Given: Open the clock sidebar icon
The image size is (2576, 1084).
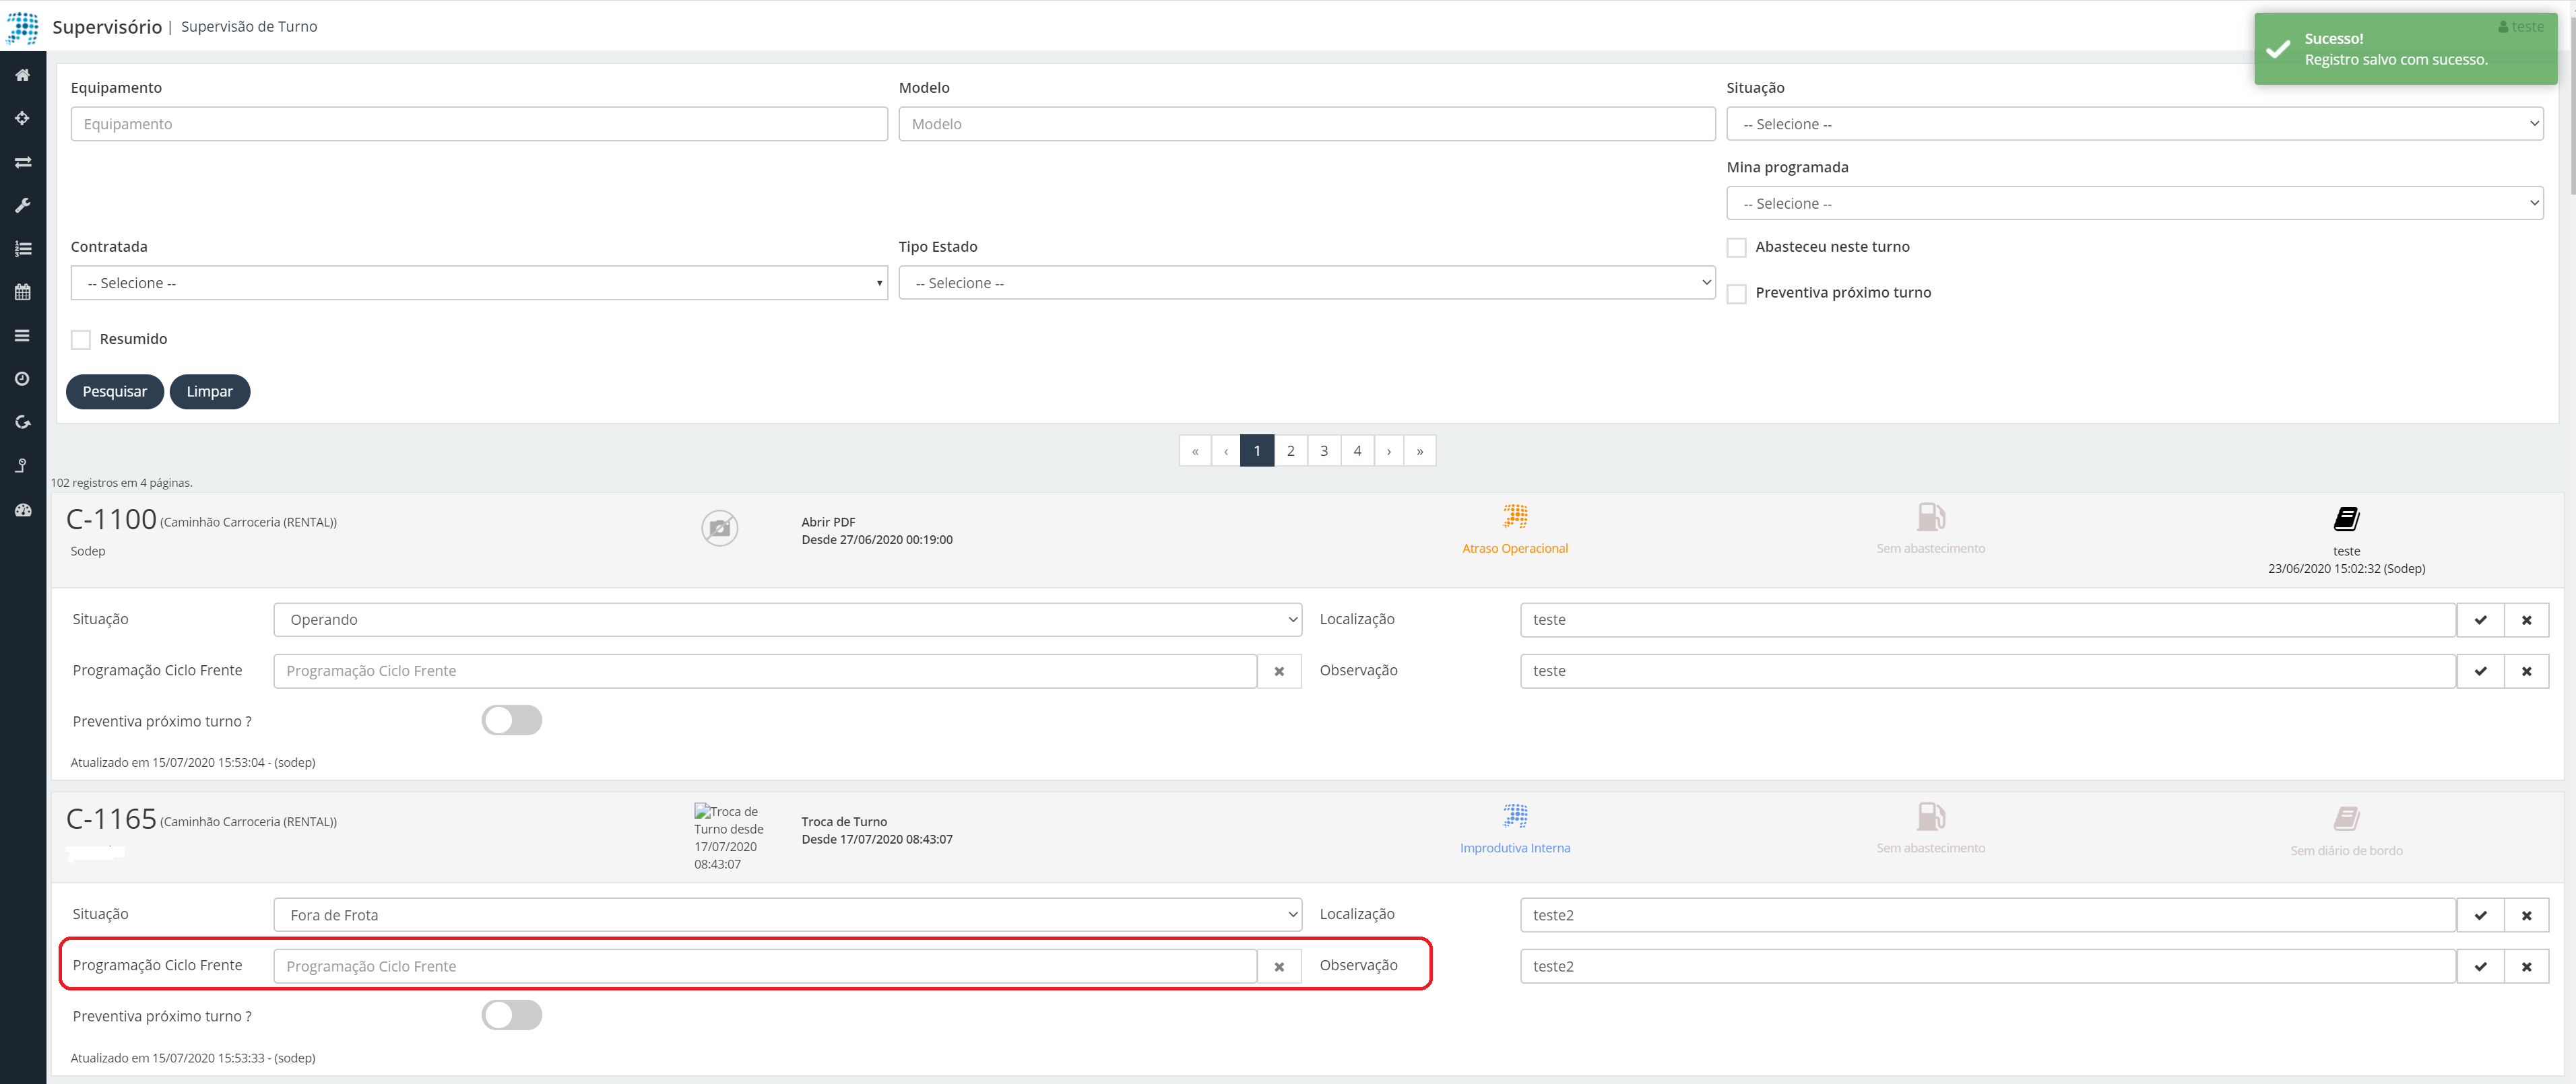Looking at the screenshot, I should point(22,378).
